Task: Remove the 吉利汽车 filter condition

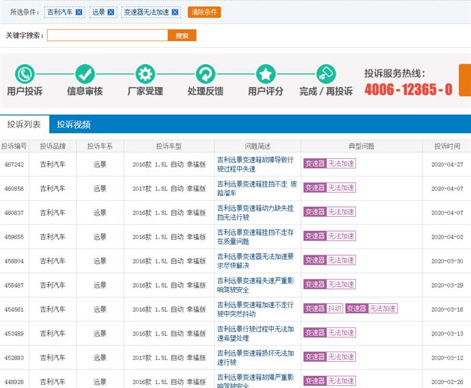Action: 79,12
